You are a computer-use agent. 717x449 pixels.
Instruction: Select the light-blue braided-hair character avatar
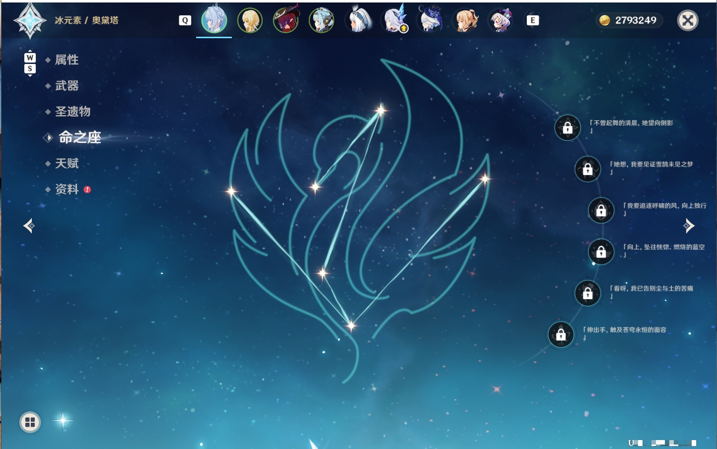(x=214, y=20)
